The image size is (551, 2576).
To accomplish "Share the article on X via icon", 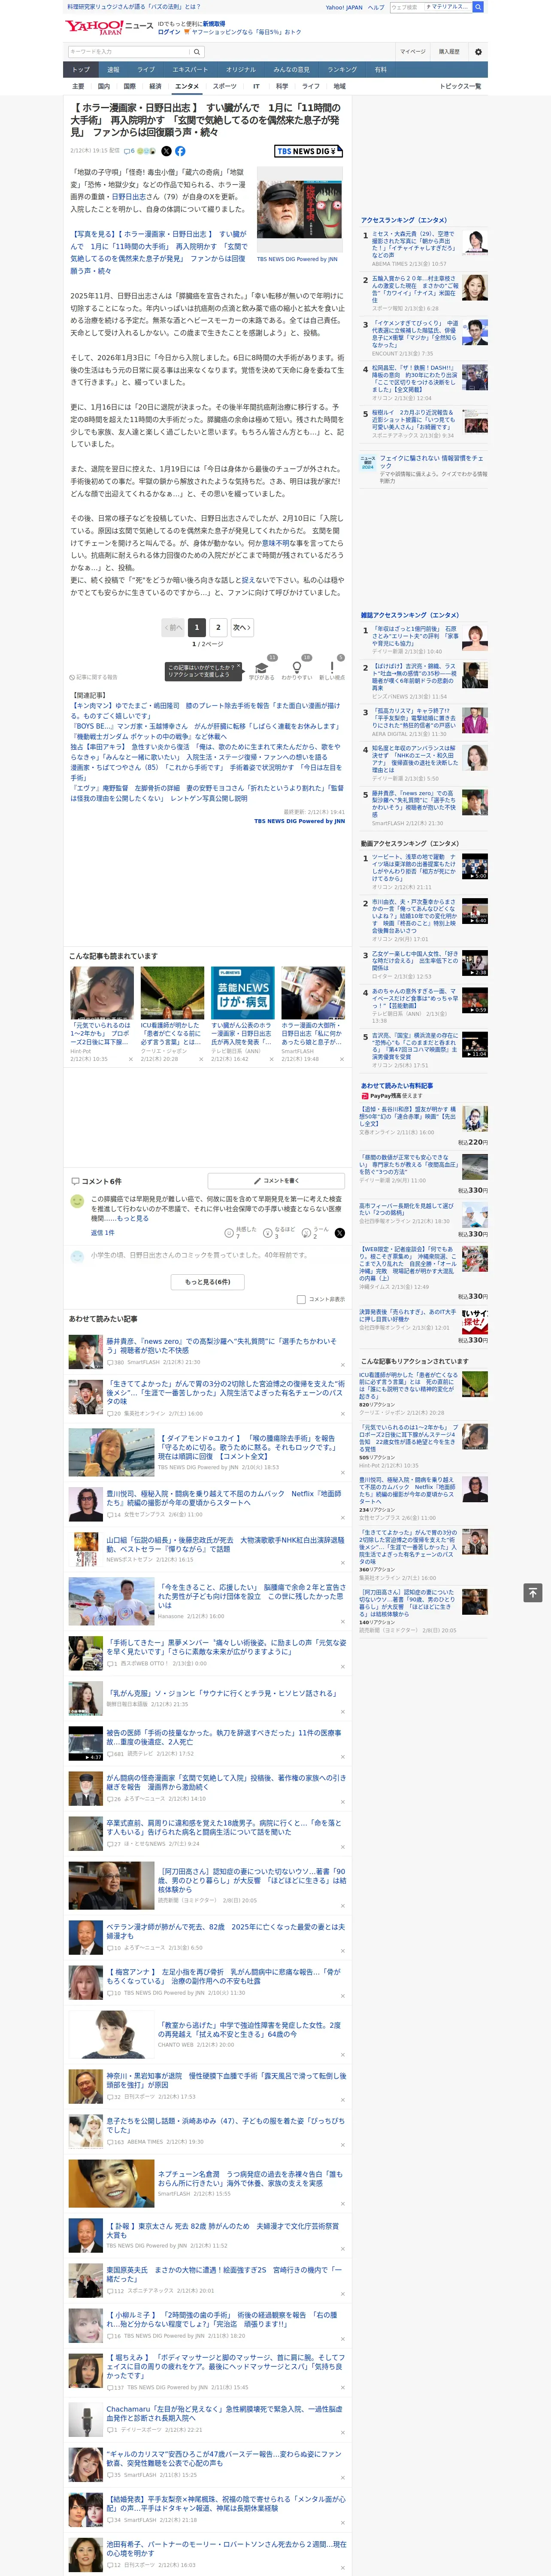I will (x=166, y=151).
